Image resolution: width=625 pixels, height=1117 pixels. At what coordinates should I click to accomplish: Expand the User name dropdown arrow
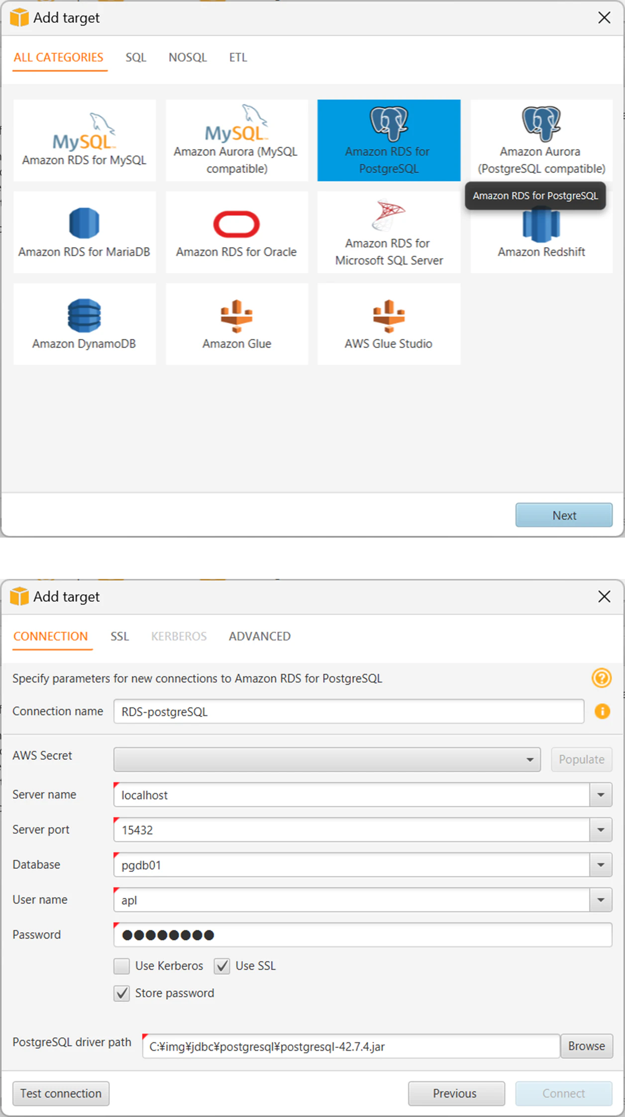pos(601,900)
